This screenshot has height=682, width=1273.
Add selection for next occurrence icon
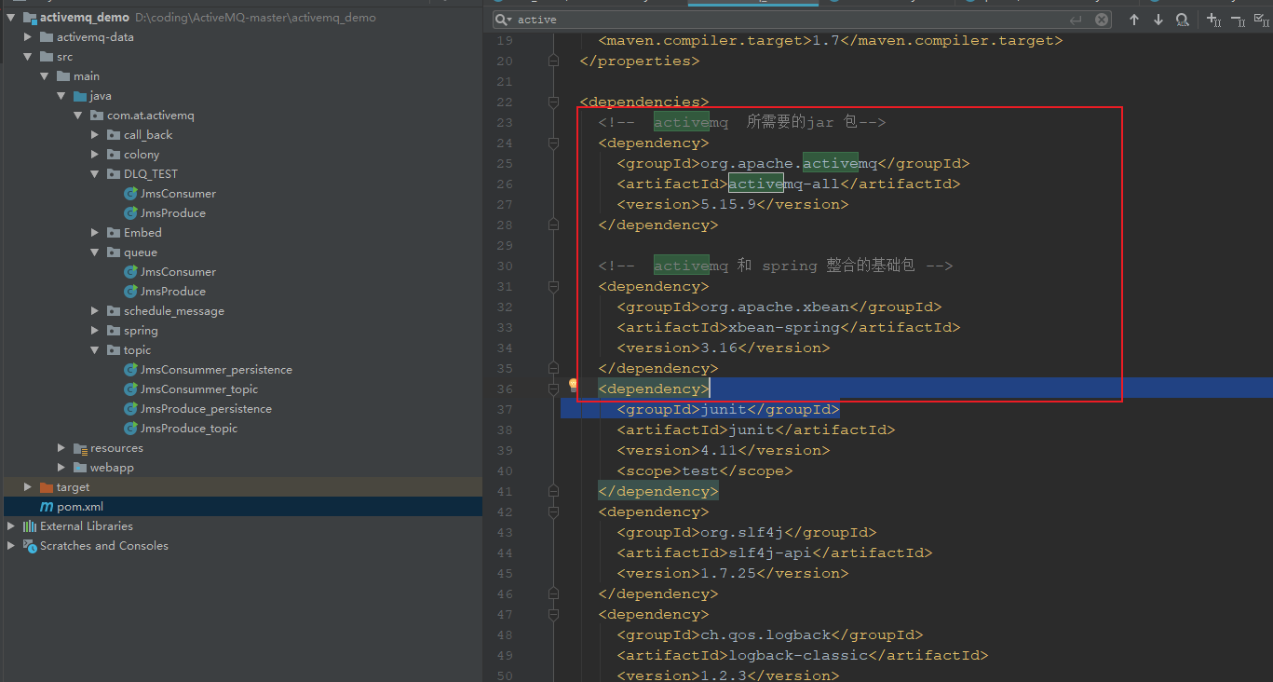pyautogui.click(x=1213, y=20)
